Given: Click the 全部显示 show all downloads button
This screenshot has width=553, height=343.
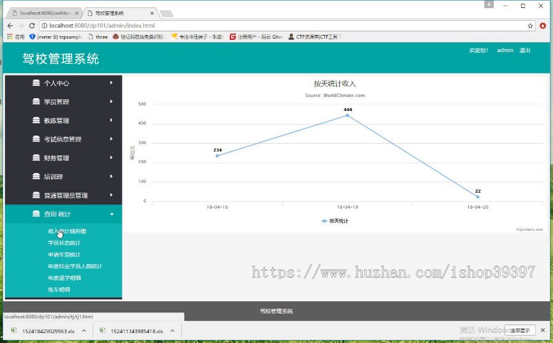Looking at the screenshot, I should pos(520,330).
